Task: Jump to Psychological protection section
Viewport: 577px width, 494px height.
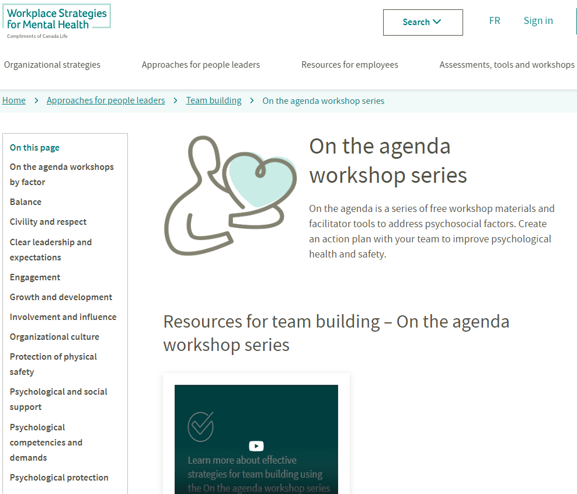Action: [x=59, y=478]
